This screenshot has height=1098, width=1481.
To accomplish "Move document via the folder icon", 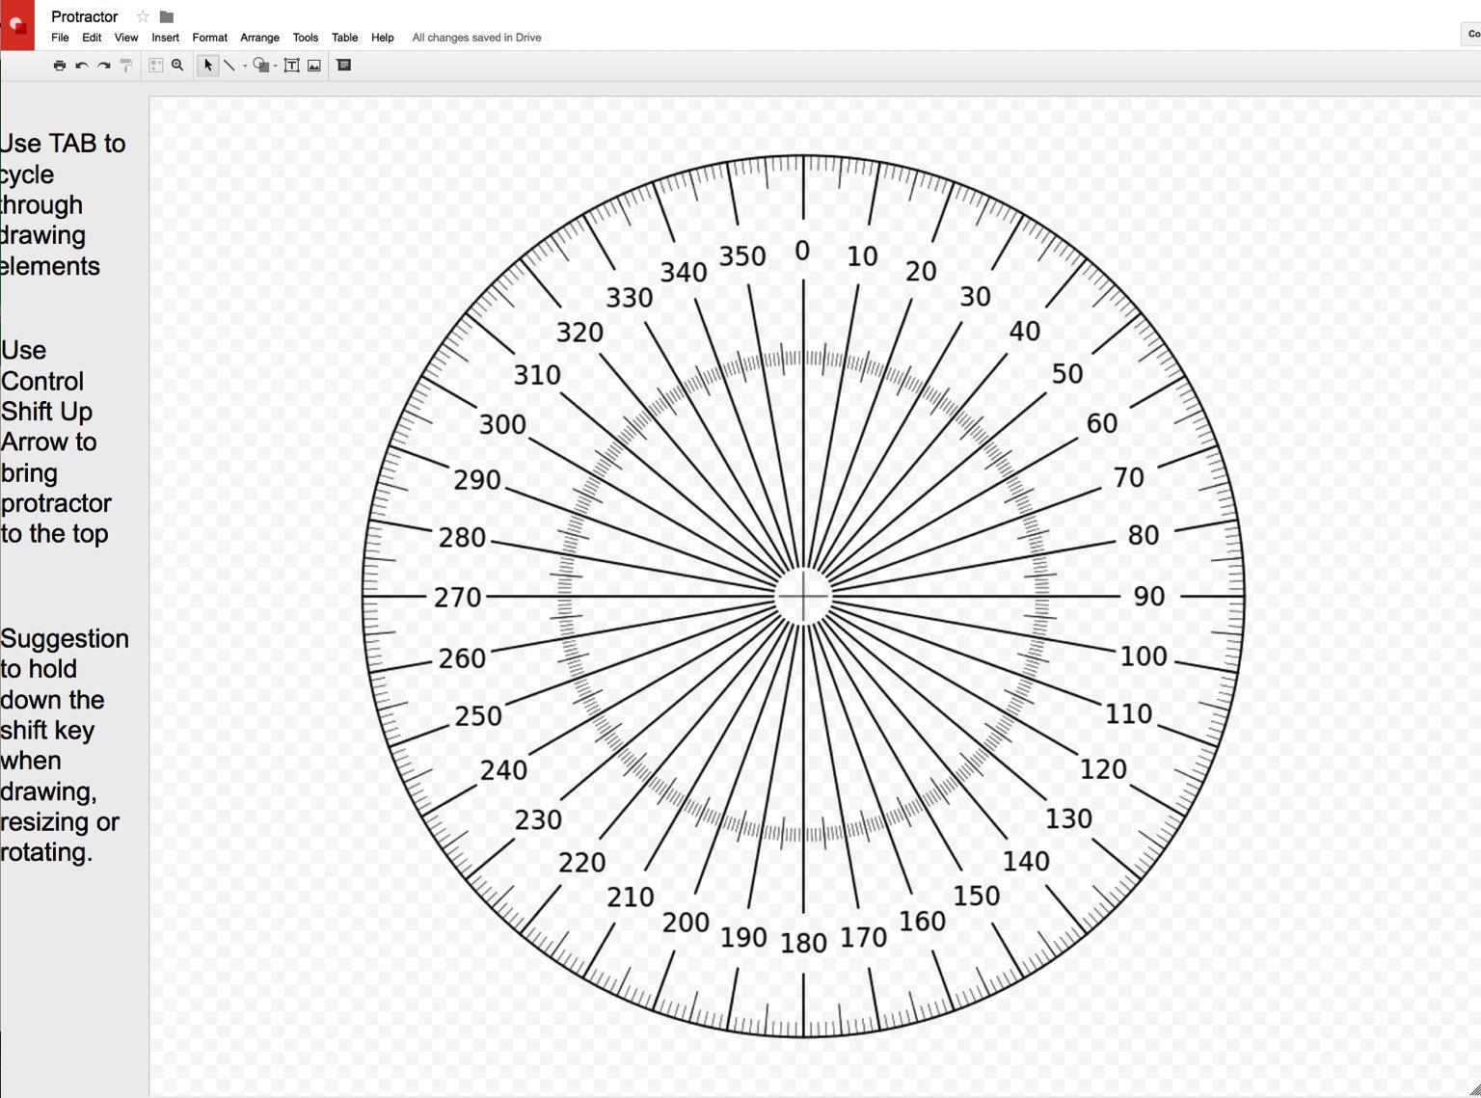I will tap(165, 16).
